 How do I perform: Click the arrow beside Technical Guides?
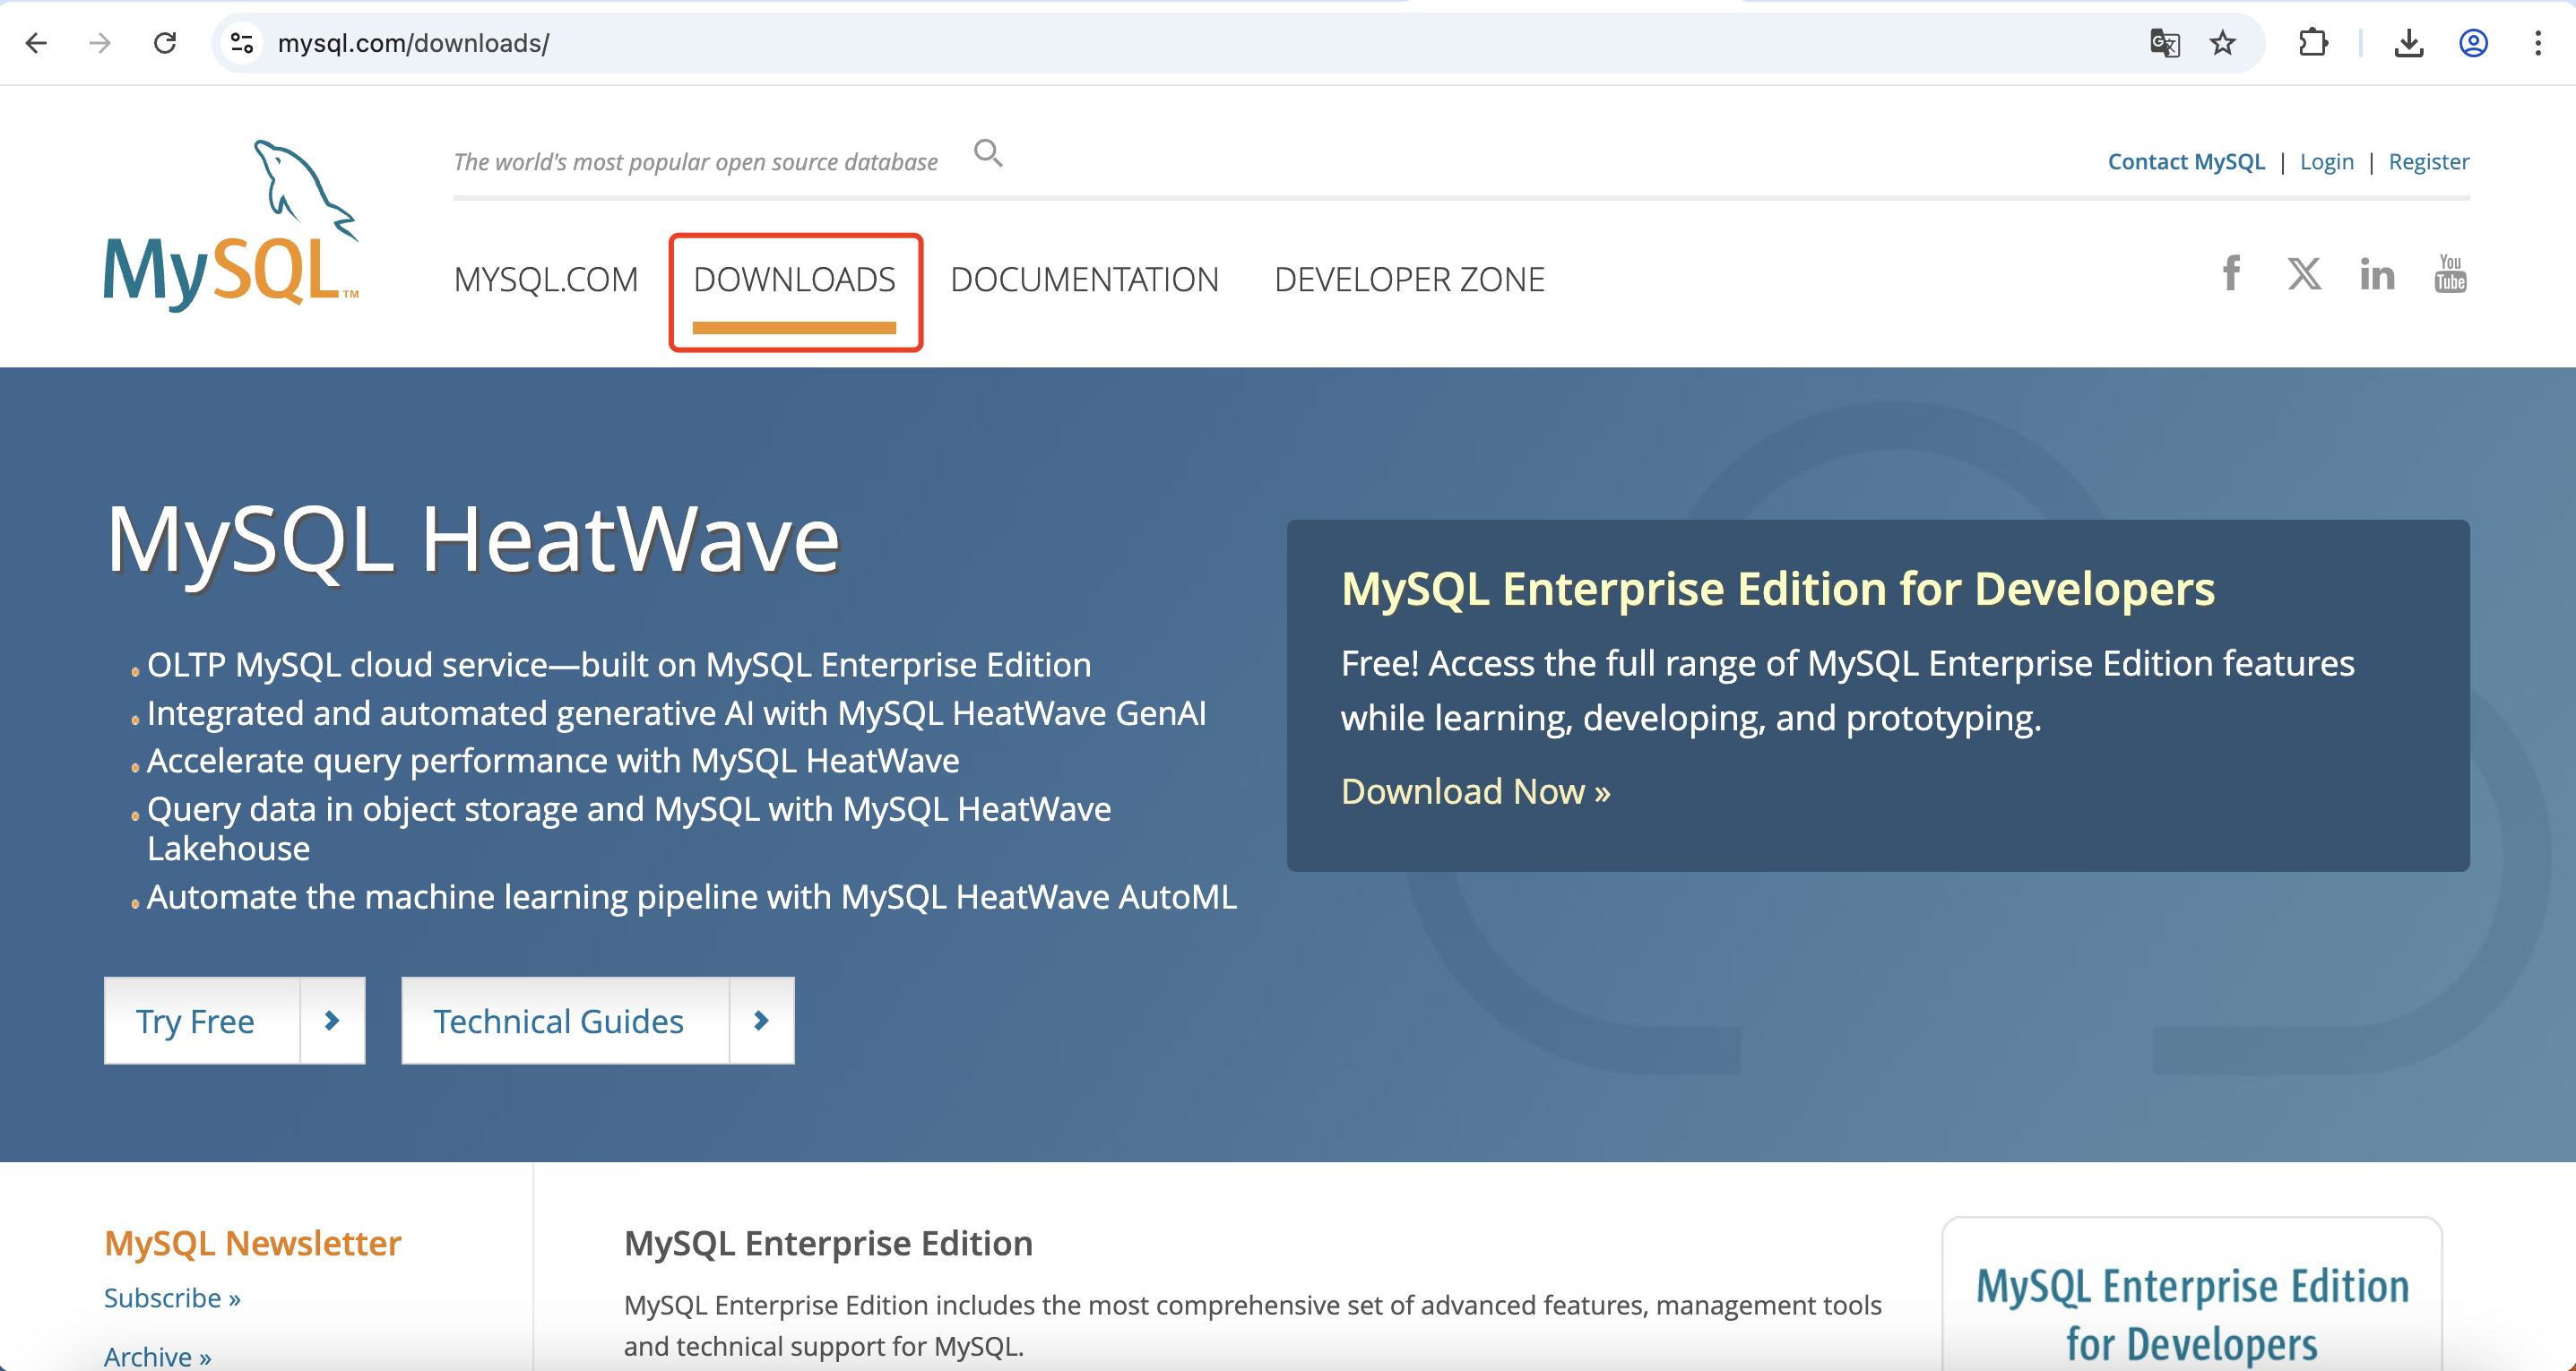[x=762, y=1021]
